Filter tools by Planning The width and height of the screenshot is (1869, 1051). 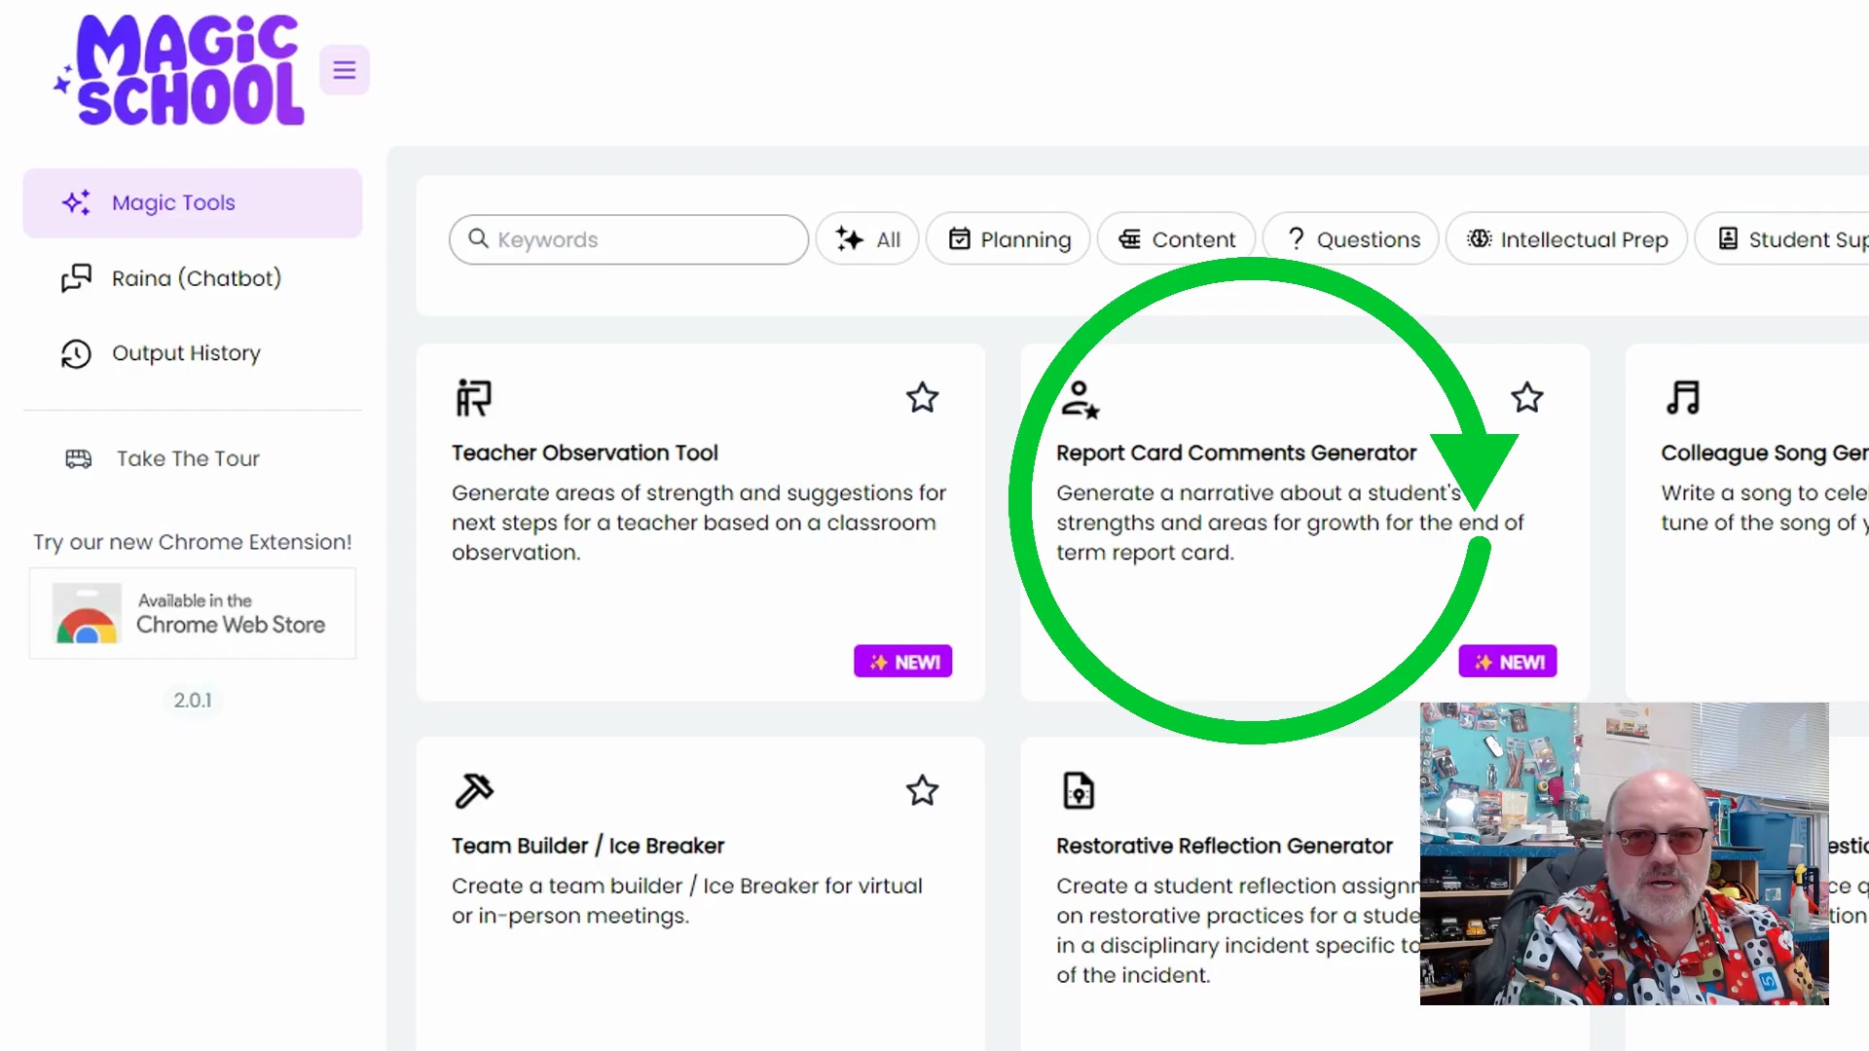tap(1008, 239)
